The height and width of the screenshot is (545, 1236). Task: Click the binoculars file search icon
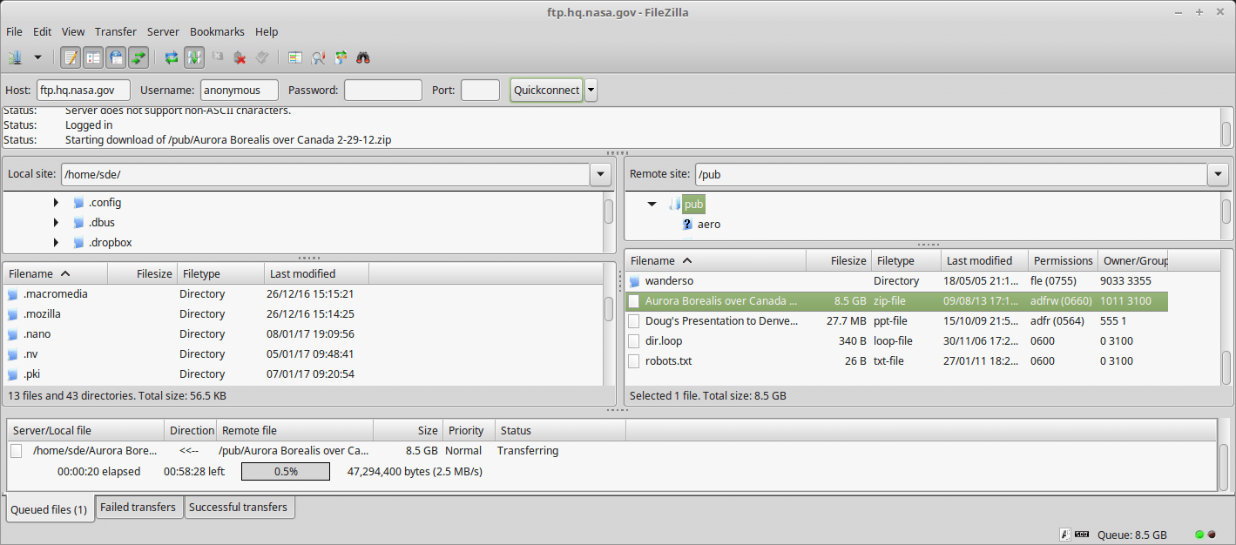tap(363, 57)
